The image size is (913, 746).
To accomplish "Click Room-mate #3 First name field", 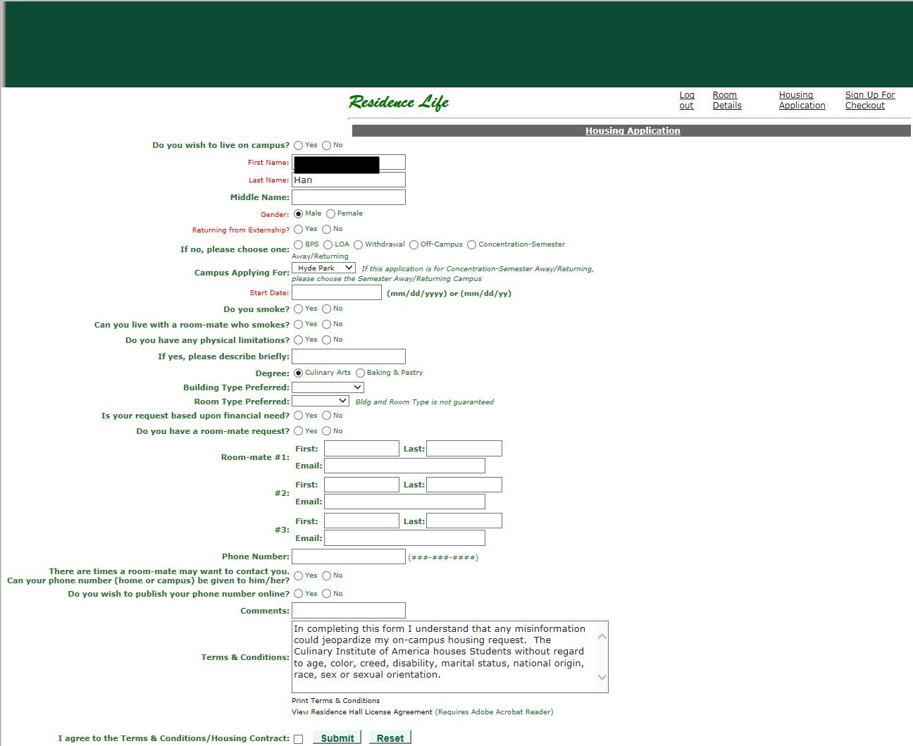I will click(x=361, y=521).
